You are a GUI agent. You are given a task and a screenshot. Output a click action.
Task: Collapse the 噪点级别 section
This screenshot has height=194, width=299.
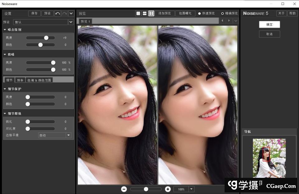[x=5, y=30]
